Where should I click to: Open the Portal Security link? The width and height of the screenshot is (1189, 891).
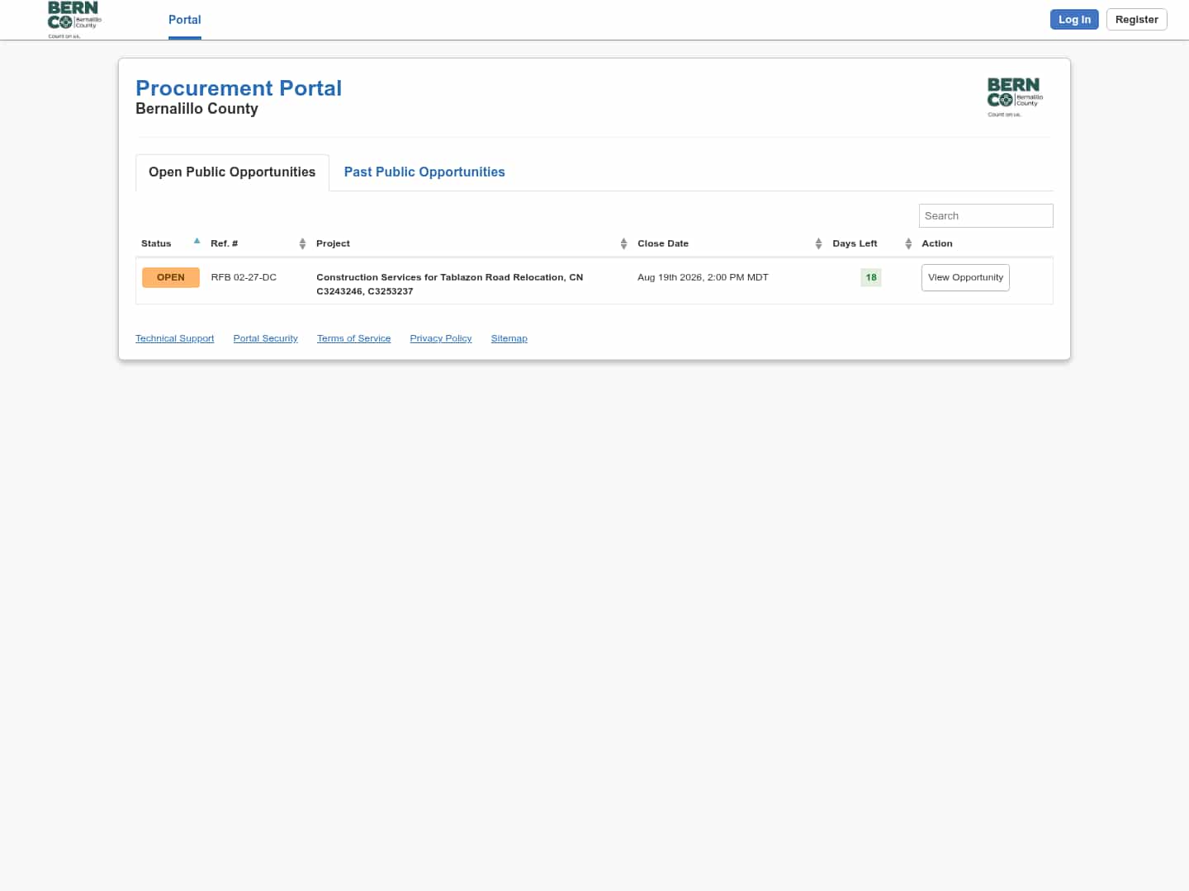[x=265, y=338]
